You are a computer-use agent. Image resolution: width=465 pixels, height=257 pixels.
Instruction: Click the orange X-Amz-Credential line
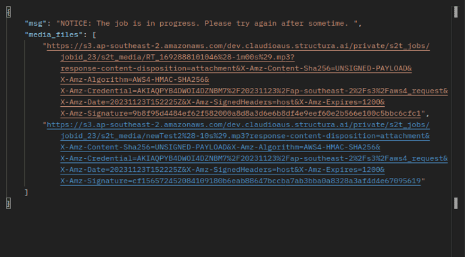click(254, 91)
